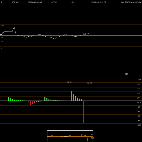This screenshot has width=142, height=142.
Task: Click the MR axis label -100
Action: 139,125
